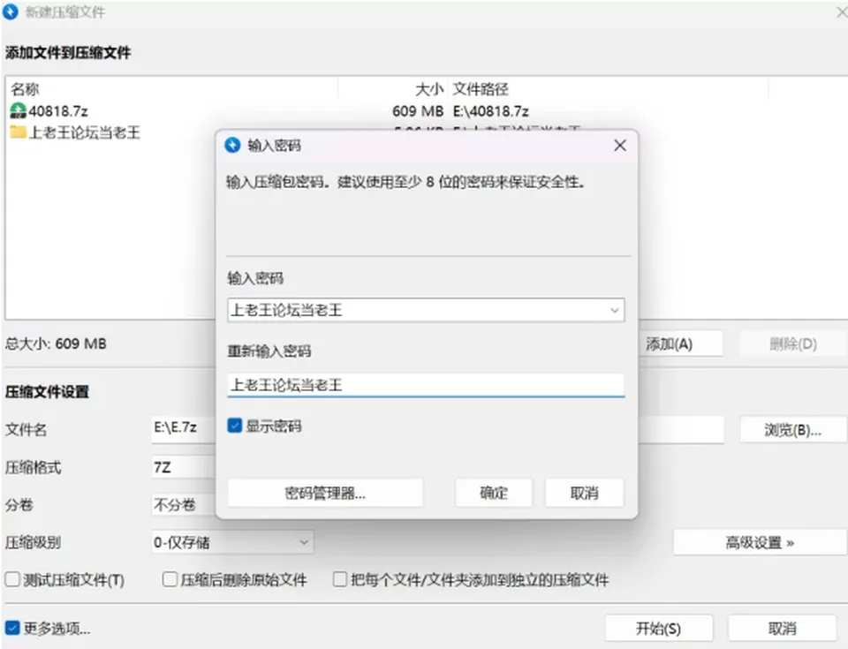Viewport: 848px width, 649px height.
Task: Click the 文件名 path field E:\E.7z
Action: click(184, 430)
